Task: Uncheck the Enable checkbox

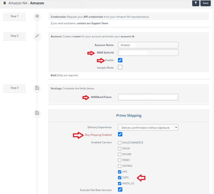Action: [x=120, y=60]
